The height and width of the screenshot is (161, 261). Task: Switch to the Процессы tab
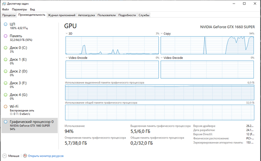click(9, 15)
